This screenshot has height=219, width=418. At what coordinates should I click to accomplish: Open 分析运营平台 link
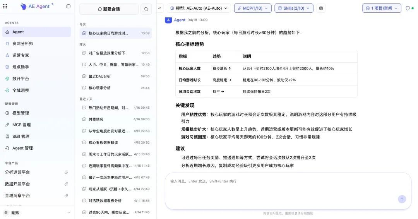[17, 173]
